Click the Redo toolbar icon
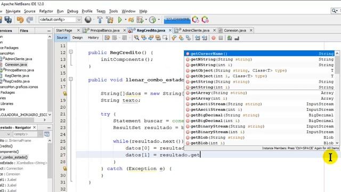Screen dimensions: 341x192 click(30, 20)
